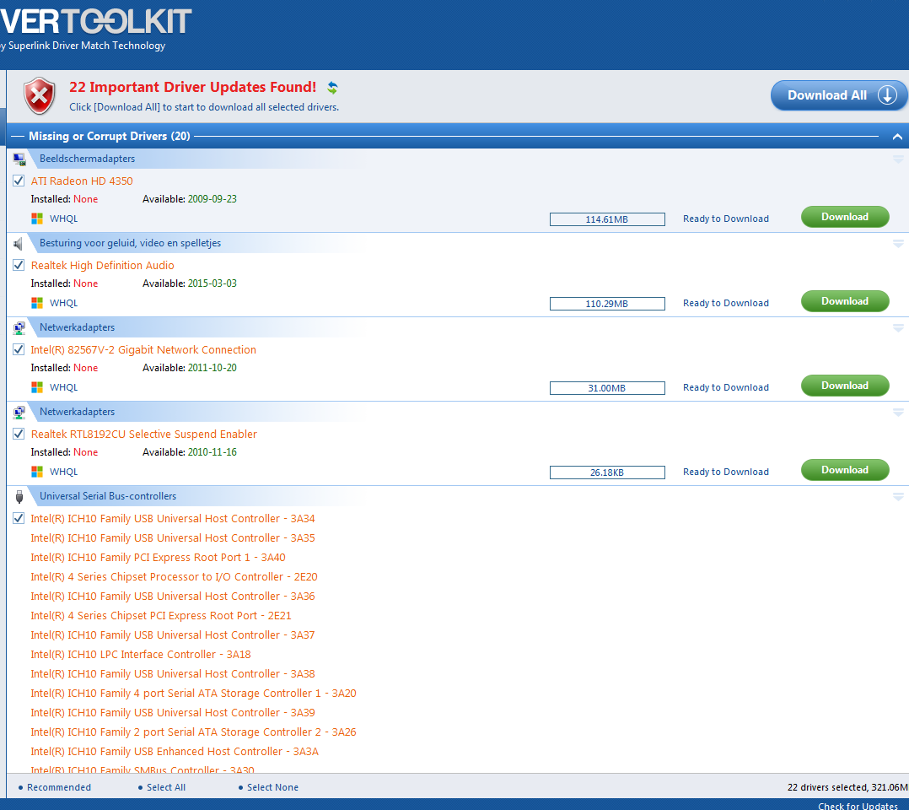Image resolution: width=909 pixels, height=810 pixels.
Task: Click the WHQL Windows logo under Realtek Audio
Action: [x=37, y=303]
